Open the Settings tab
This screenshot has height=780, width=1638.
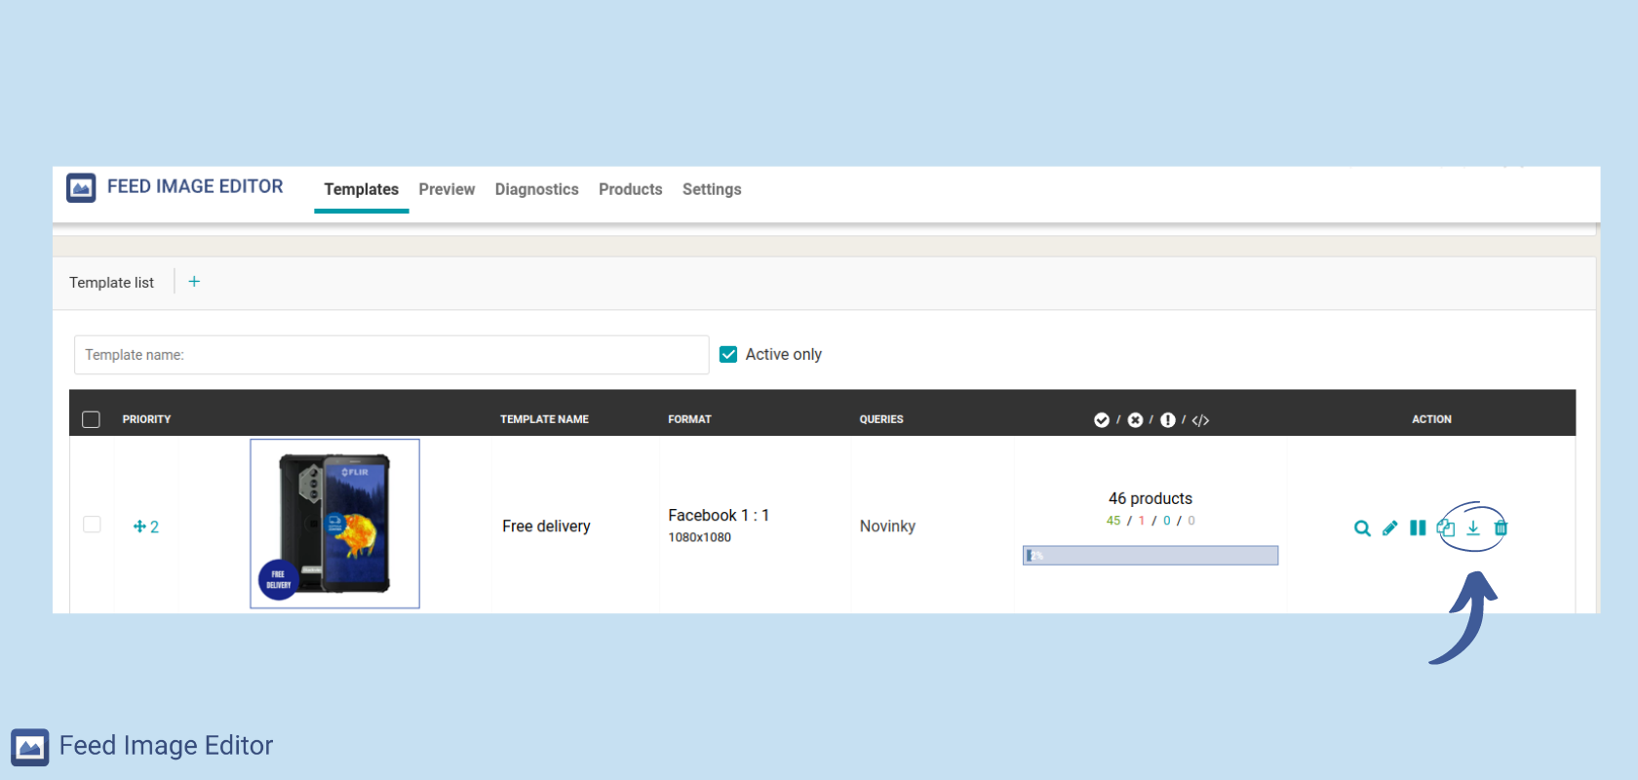pos(712,189)
